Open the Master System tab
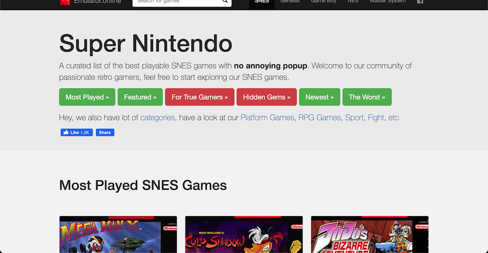 coord(388,2)
